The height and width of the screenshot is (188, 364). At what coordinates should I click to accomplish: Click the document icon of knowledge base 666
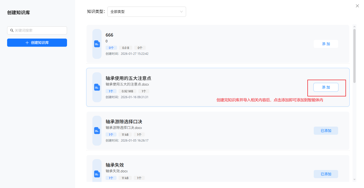click(x=97, y=44)
